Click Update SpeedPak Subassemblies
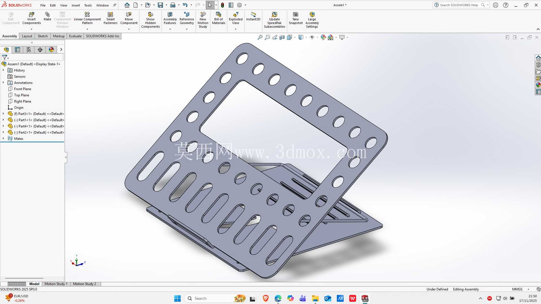The width and height of the screenshot is (541, 304). [x=274, y=20]
